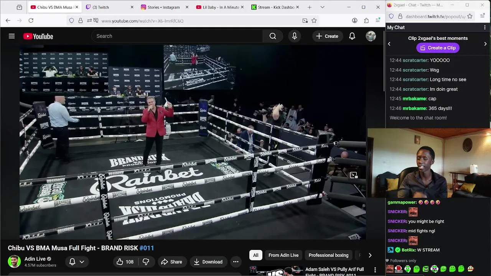Next chat banner right arrow

click(485, 44)
